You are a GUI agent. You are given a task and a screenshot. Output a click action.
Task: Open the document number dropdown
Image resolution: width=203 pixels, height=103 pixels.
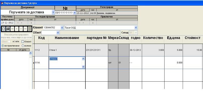(75, 13)
